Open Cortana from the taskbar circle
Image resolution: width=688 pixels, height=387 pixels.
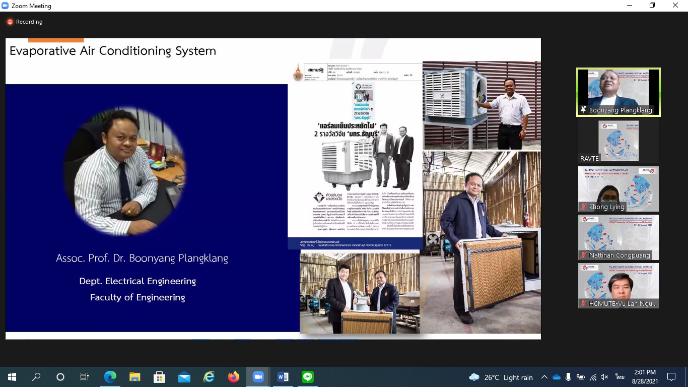[60, 377]
